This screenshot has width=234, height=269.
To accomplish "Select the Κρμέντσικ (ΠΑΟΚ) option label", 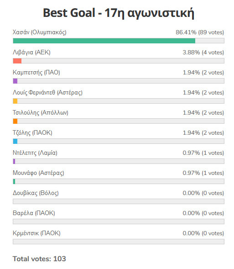I will [36, 233].
